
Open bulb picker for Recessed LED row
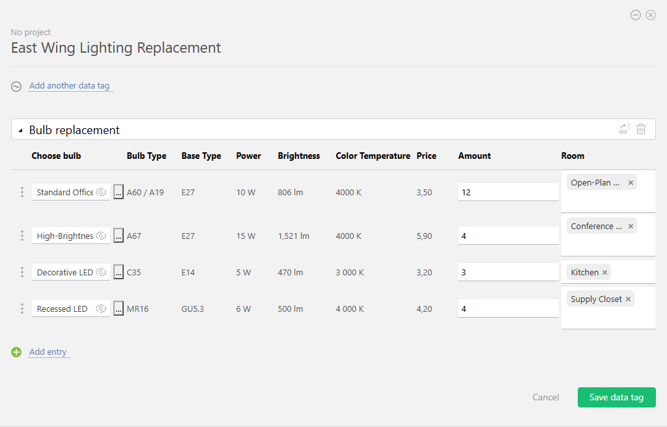[x=119, y=309]
